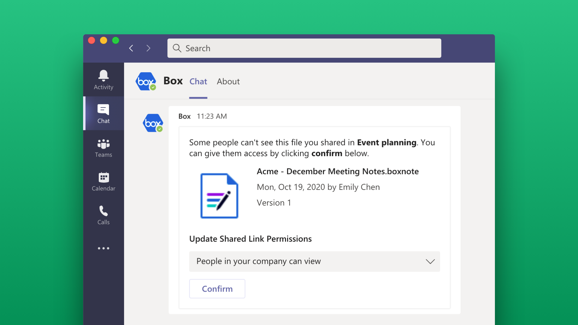The width and height of the screenshot is (578, 325).
Task: Open the shared link permissions dropdown
Action: click(x=430, y=262)
